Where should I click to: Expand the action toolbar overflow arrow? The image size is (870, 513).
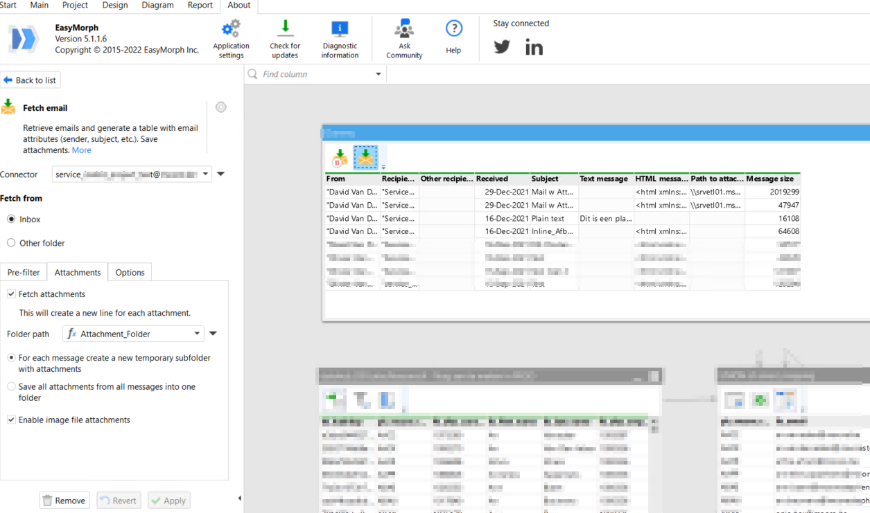pyautogui.click(x=383, y=167)
